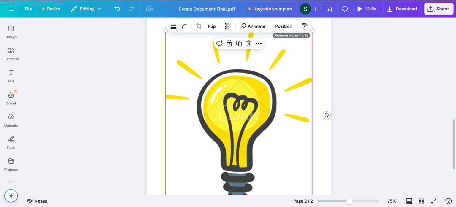Viewport: 456px width, 207px height.
Task: Open the transparency checkerboard icon
Action: [x=228, y=26]
